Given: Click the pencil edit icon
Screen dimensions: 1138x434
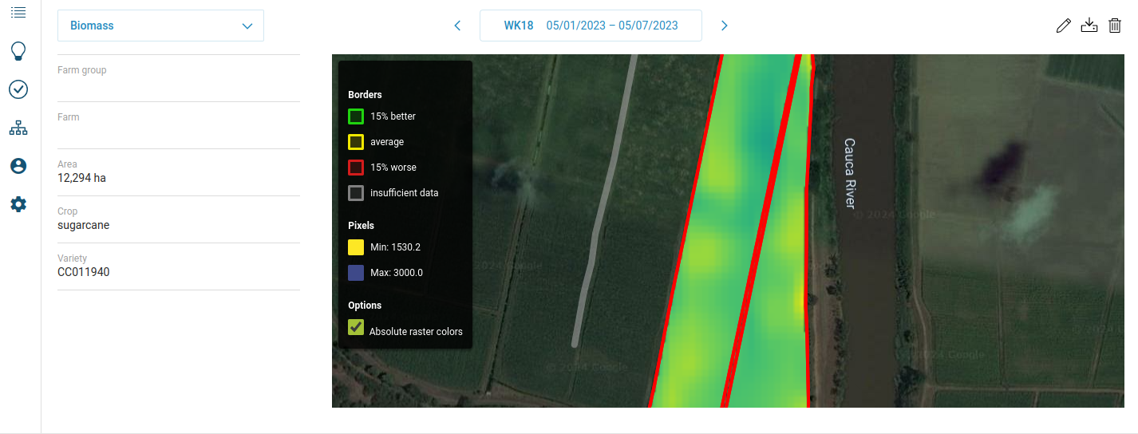Looking at the screenshot, I should pyautogui.click(x=1063, y=26).
